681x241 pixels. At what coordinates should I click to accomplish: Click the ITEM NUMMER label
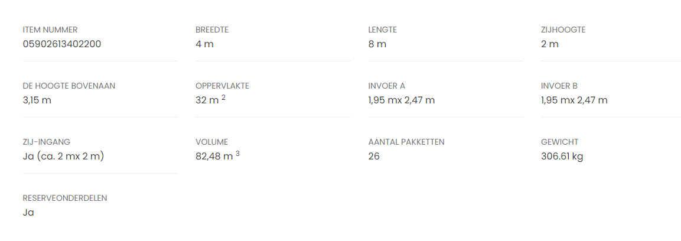50,30
